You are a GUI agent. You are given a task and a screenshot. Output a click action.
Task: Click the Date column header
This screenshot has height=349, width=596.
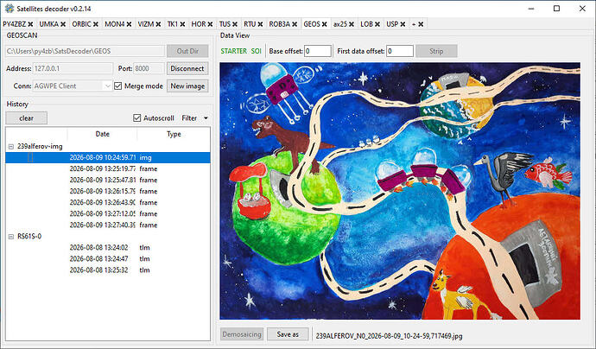[102, 134]
